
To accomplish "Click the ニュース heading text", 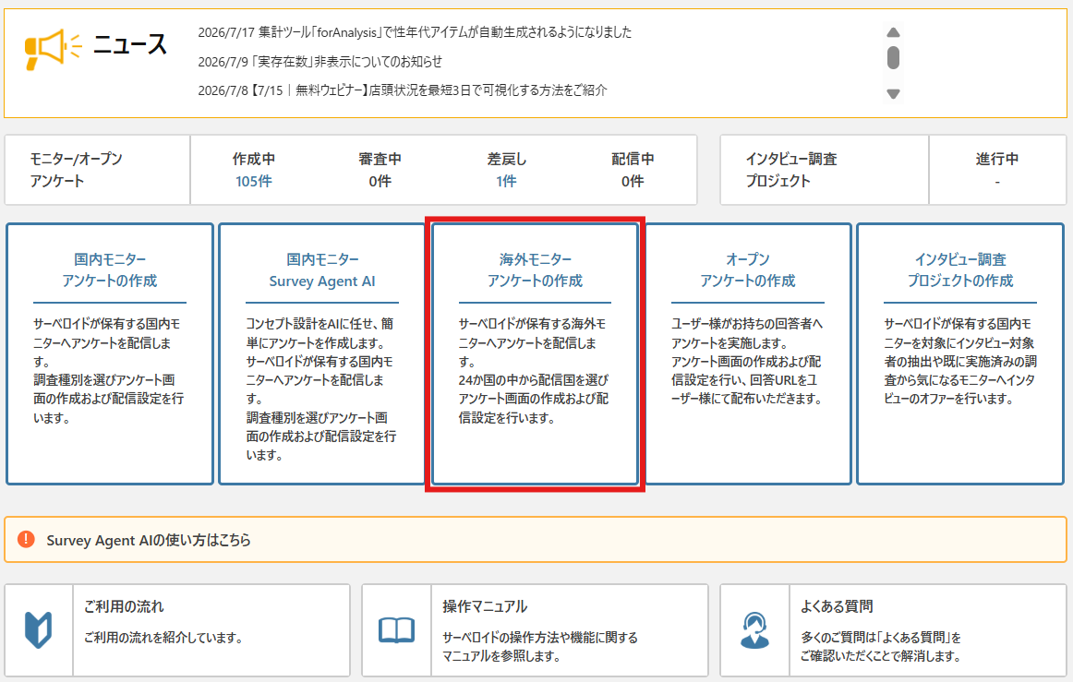I will [x=130, y=45].
